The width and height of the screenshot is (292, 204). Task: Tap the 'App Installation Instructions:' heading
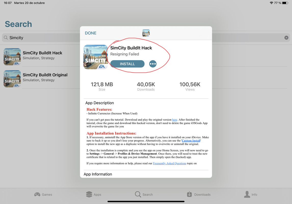(x=111, y=133)
